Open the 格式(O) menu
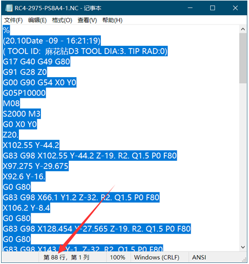The height and width of the screenshot is (264, 249). coord(62,21)
